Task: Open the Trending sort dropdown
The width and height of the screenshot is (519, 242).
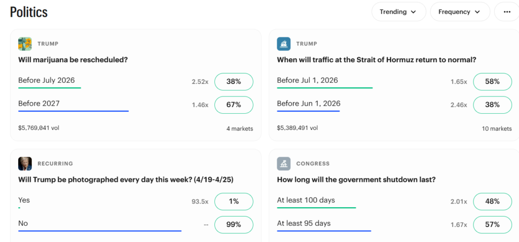Action: [398, 12]
